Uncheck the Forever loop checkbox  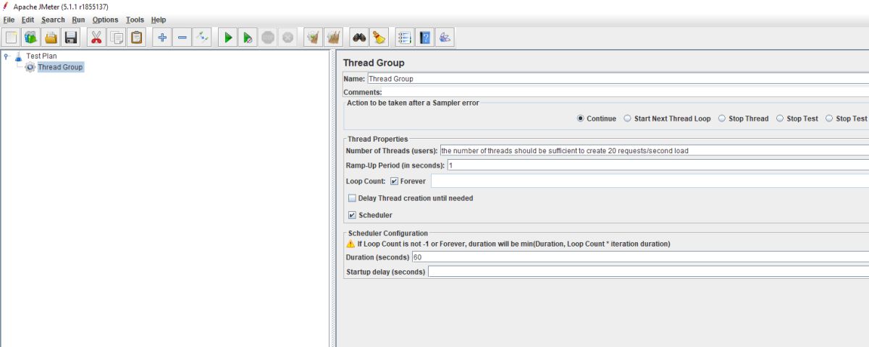click(394, 181)
